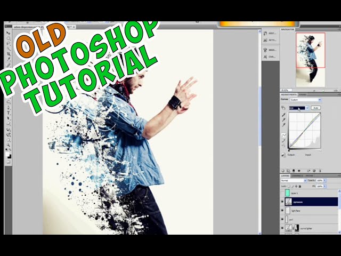Hide the layer below light flare

click(282, 219)
